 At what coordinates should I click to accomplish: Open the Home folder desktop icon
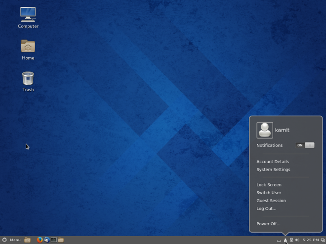point(28,50)
